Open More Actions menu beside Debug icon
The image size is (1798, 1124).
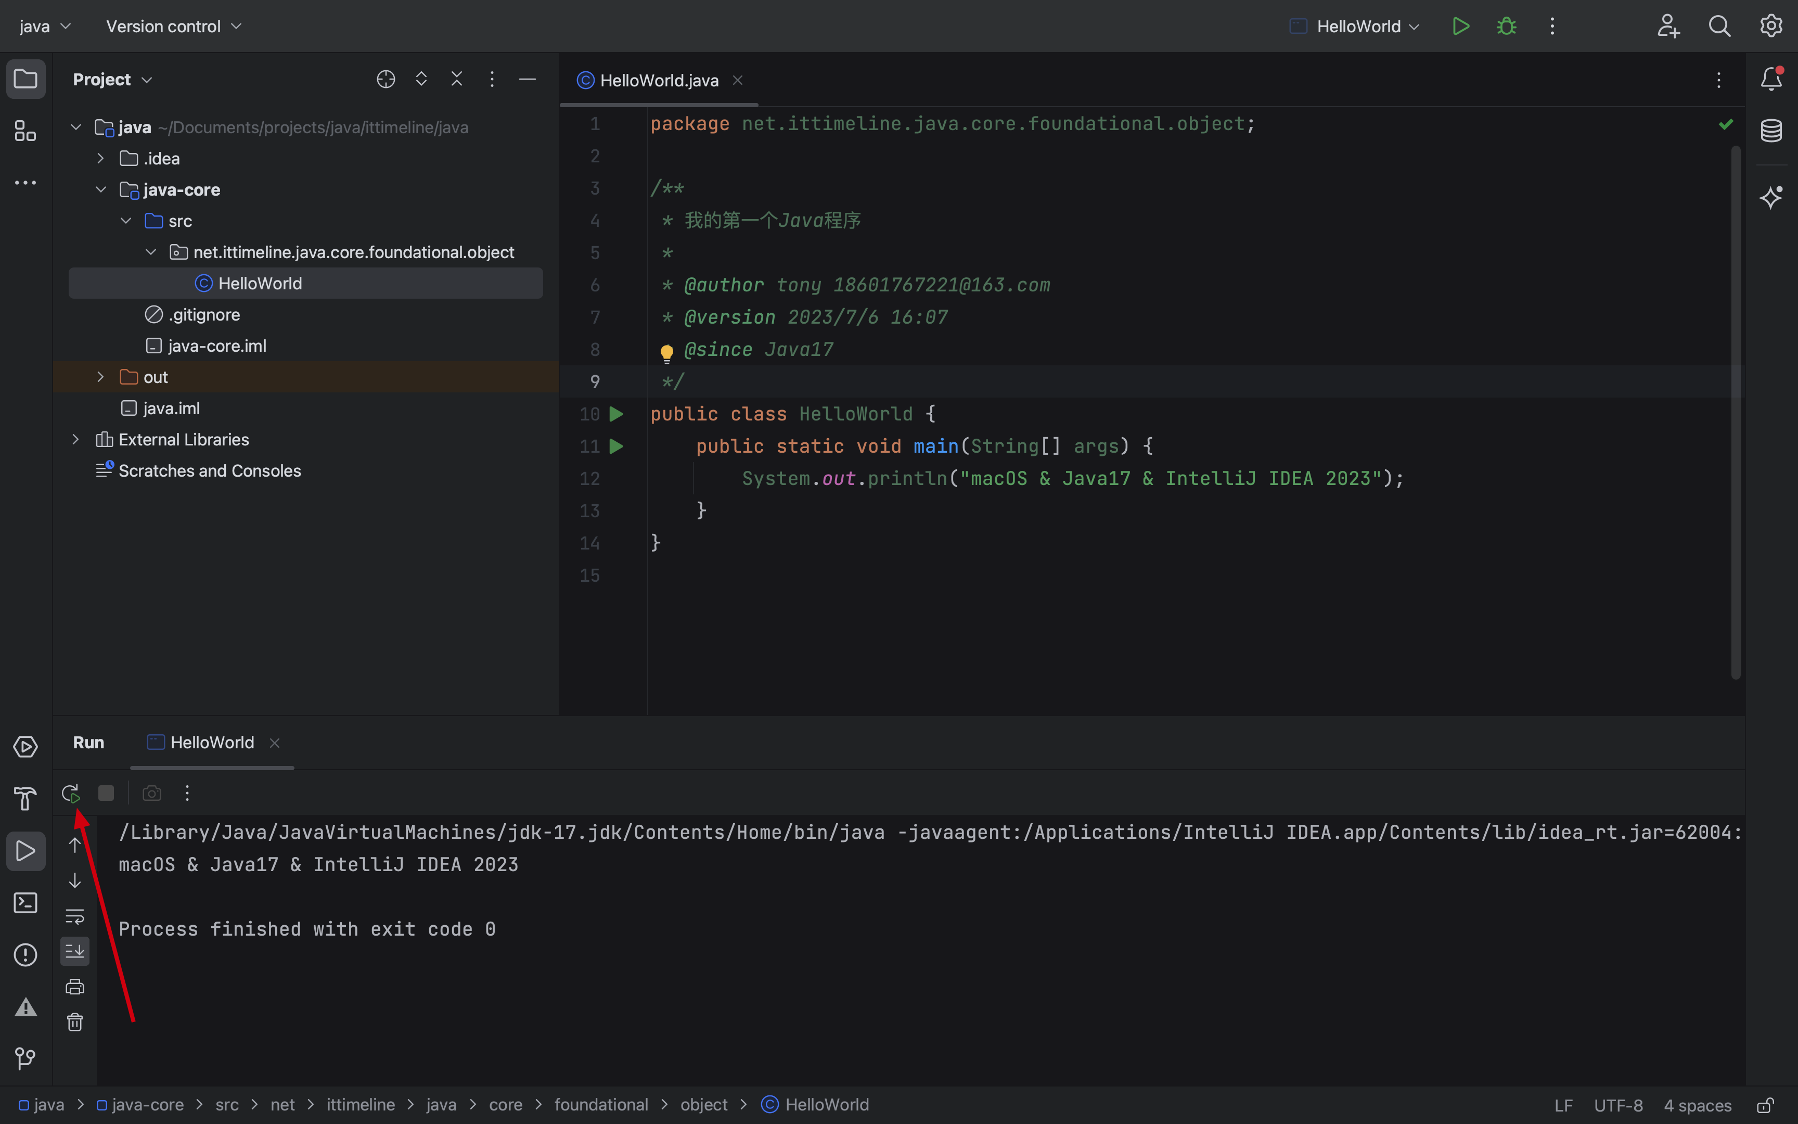click(x=1552, y=26)
